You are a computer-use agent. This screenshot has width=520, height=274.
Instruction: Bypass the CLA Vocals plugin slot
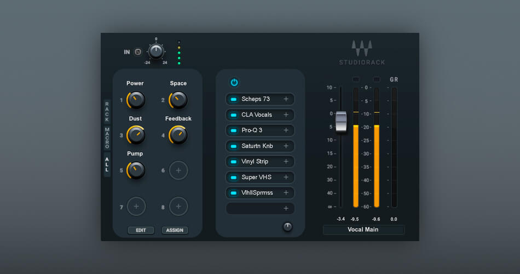(234, 115)
